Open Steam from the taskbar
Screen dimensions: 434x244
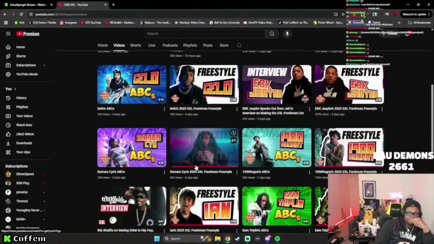[x=237, y=239]
